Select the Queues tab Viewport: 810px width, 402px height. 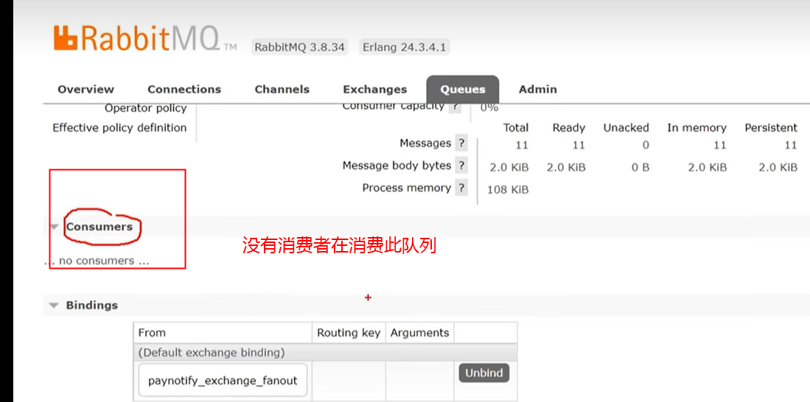[x=463, y=90]
